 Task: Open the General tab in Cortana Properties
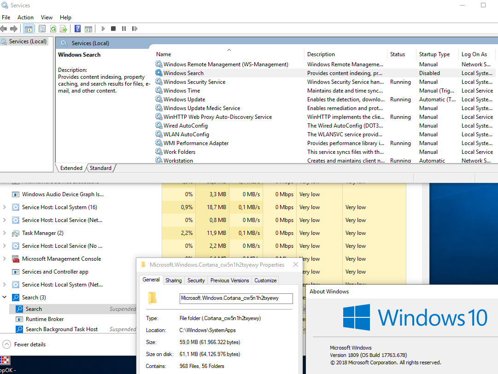click(151, 280)
